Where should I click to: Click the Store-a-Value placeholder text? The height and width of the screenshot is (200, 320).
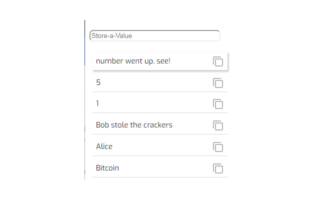pos(111,36)
